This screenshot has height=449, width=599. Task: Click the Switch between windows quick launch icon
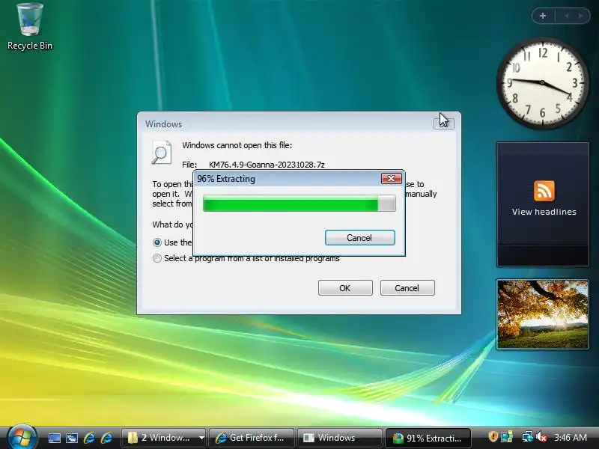pos(71,438)
